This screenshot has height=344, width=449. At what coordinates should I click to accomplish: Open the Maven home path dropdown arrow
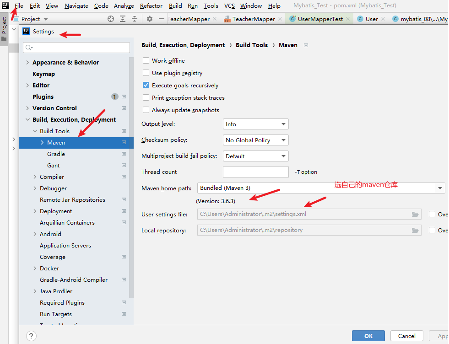pyautogui.click(x=440, y=188)
